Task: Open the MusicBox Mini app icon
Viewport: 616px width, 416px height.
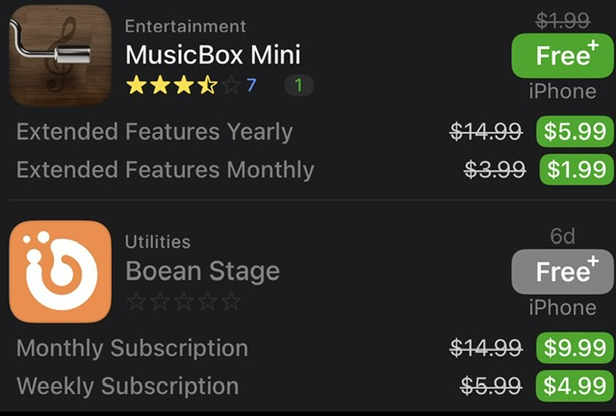Action: pyautogui.click(x=60, y=55)
